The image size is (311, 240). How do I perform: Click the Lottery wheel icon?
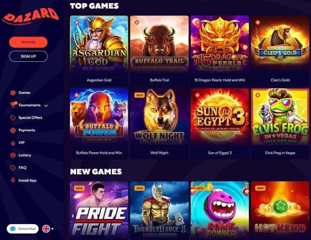point(13,155)
